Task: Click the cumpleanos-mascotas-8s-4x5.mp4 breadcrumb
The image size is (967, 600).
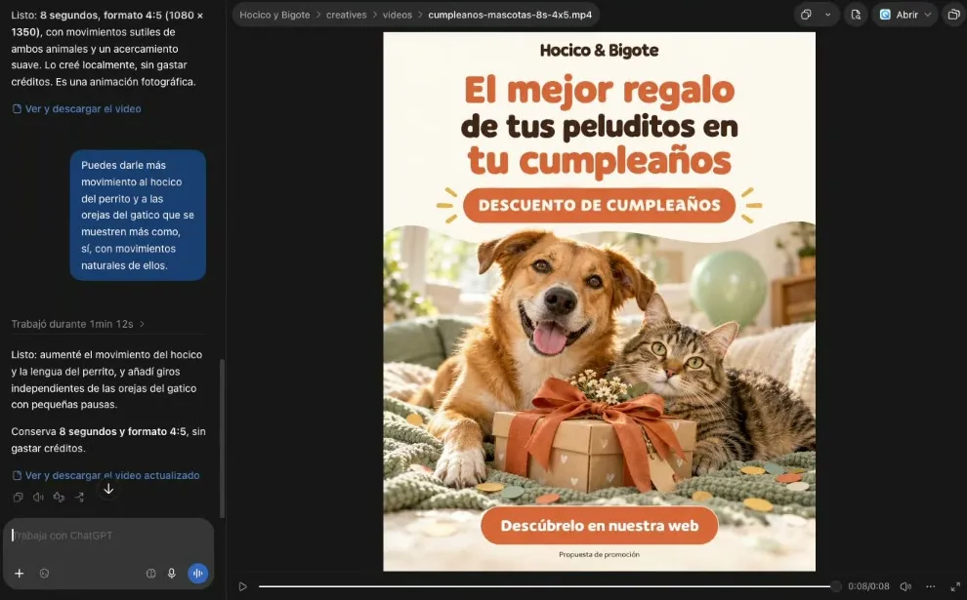Action: tap(510, 15)
